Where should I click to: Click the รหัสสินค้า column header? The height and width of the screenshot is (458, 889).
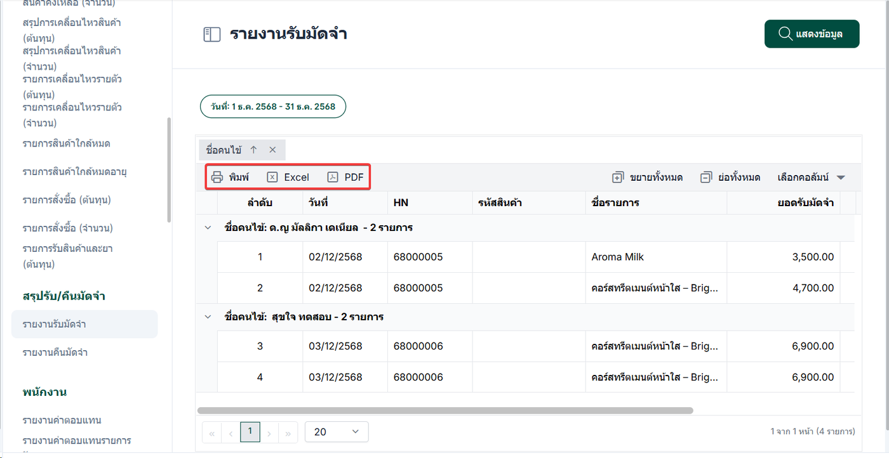(529, 203)
